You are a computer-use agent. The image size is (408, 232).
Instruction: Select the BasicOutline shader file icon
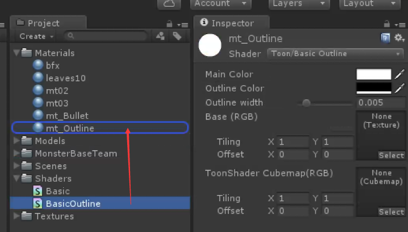[38, 203]
